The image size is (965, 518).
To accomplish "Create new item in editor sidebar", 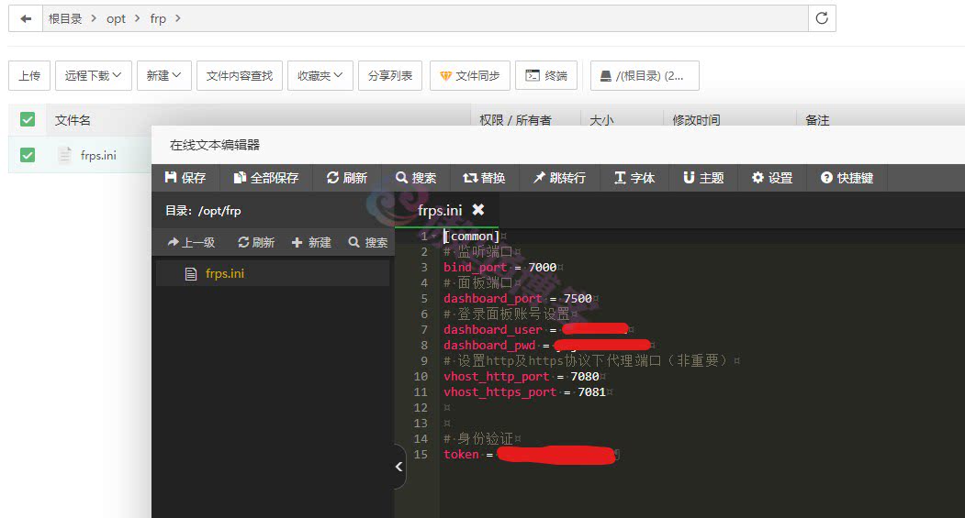I will click(311, 242).
